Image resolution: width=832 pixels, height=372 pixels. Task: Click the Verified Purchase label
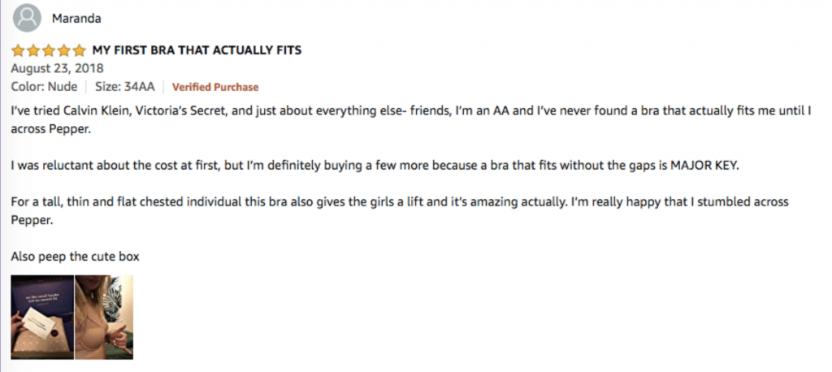coord(215,87)
